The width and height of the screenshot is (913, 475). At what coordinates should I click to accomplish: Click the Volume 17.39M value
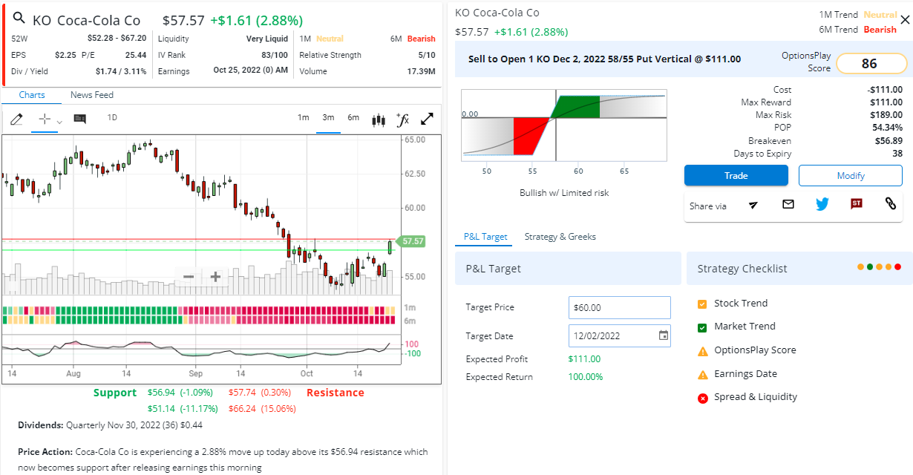pyautogui.click(x=421, y=71)
